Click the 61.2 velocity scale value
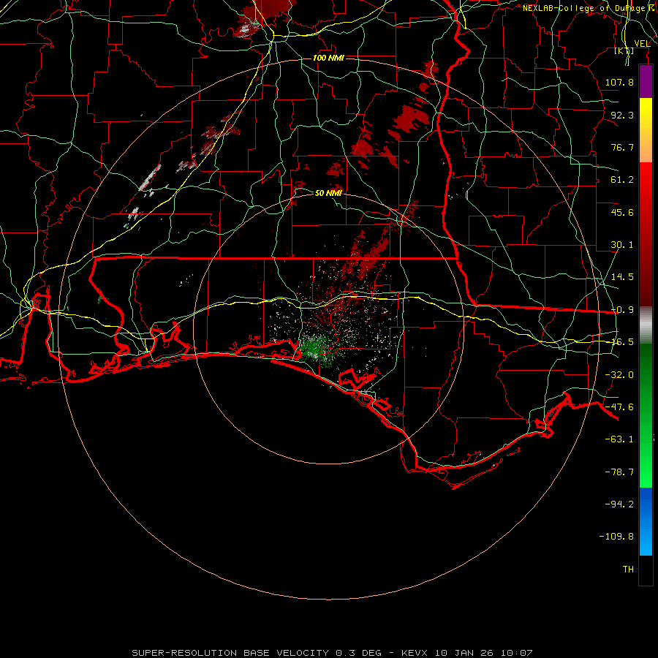 point(622,180)
